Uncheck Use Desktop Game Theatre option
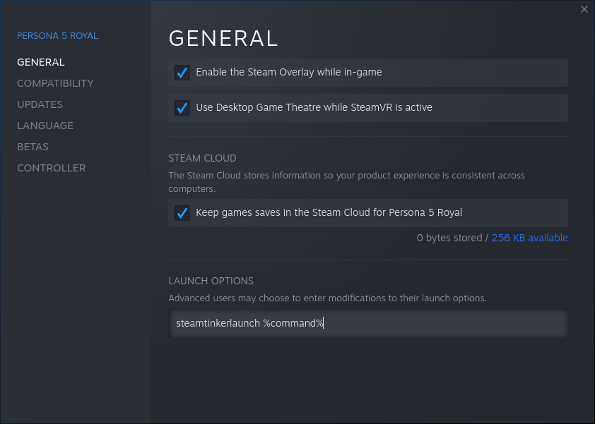The height and width of the screenshot is (424, 595). click(182, 107)
